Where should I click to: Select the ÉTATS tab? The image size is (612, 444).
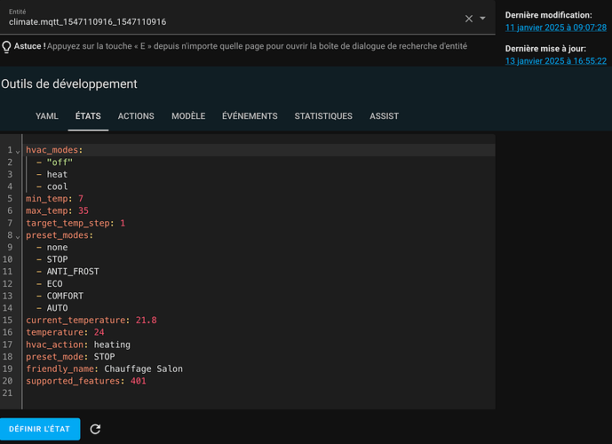tap(88, 116)
